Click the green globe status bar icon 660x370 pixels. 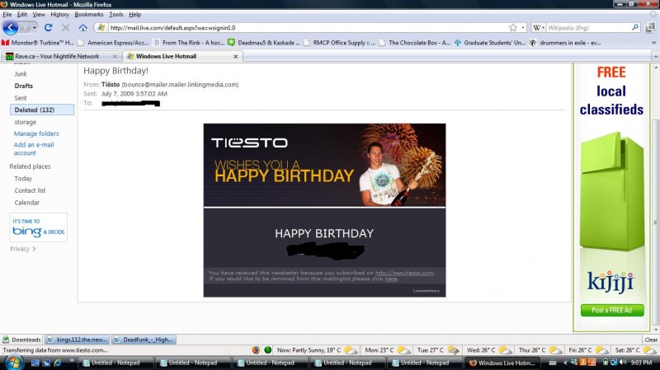(267, 350)
